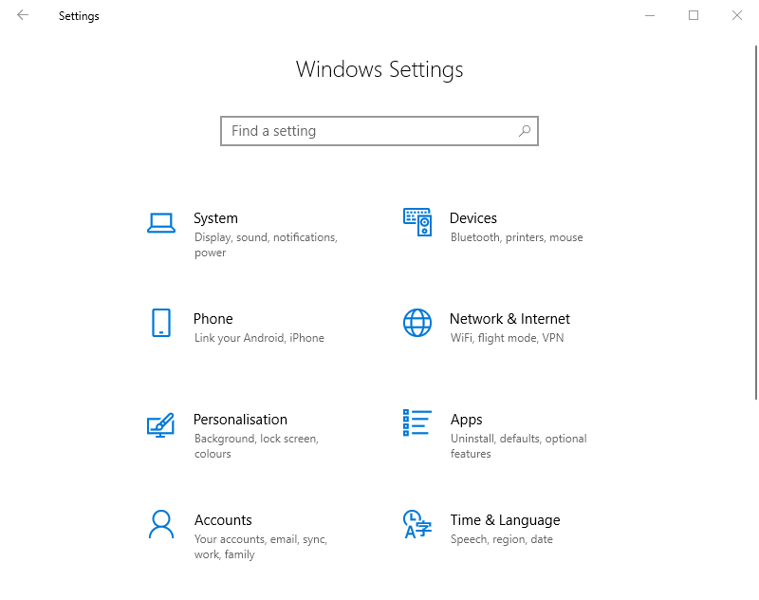Open System settings via its laptop icon
Screen dimensions: 759x600
tap(161, 222)
